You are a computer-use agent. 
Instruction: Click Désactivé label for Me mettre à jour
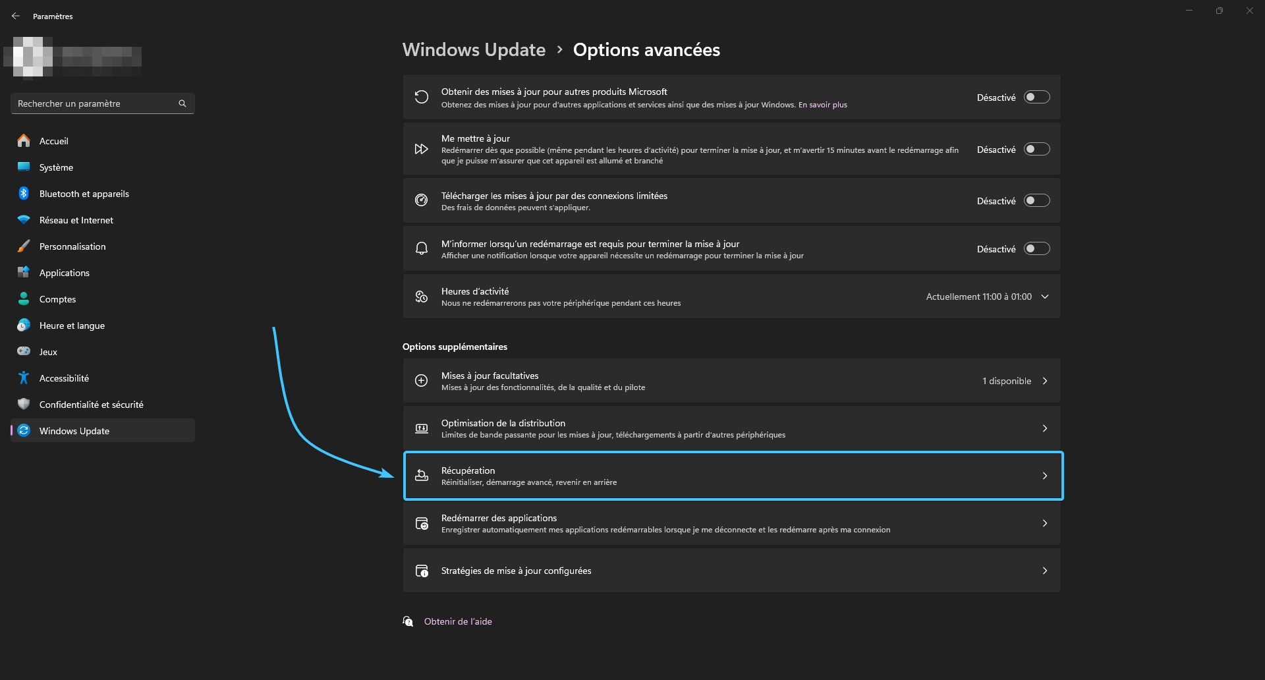pyautogui.click(x=996, y=150)
